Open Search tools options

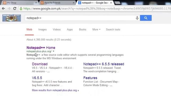click(113, 30)
